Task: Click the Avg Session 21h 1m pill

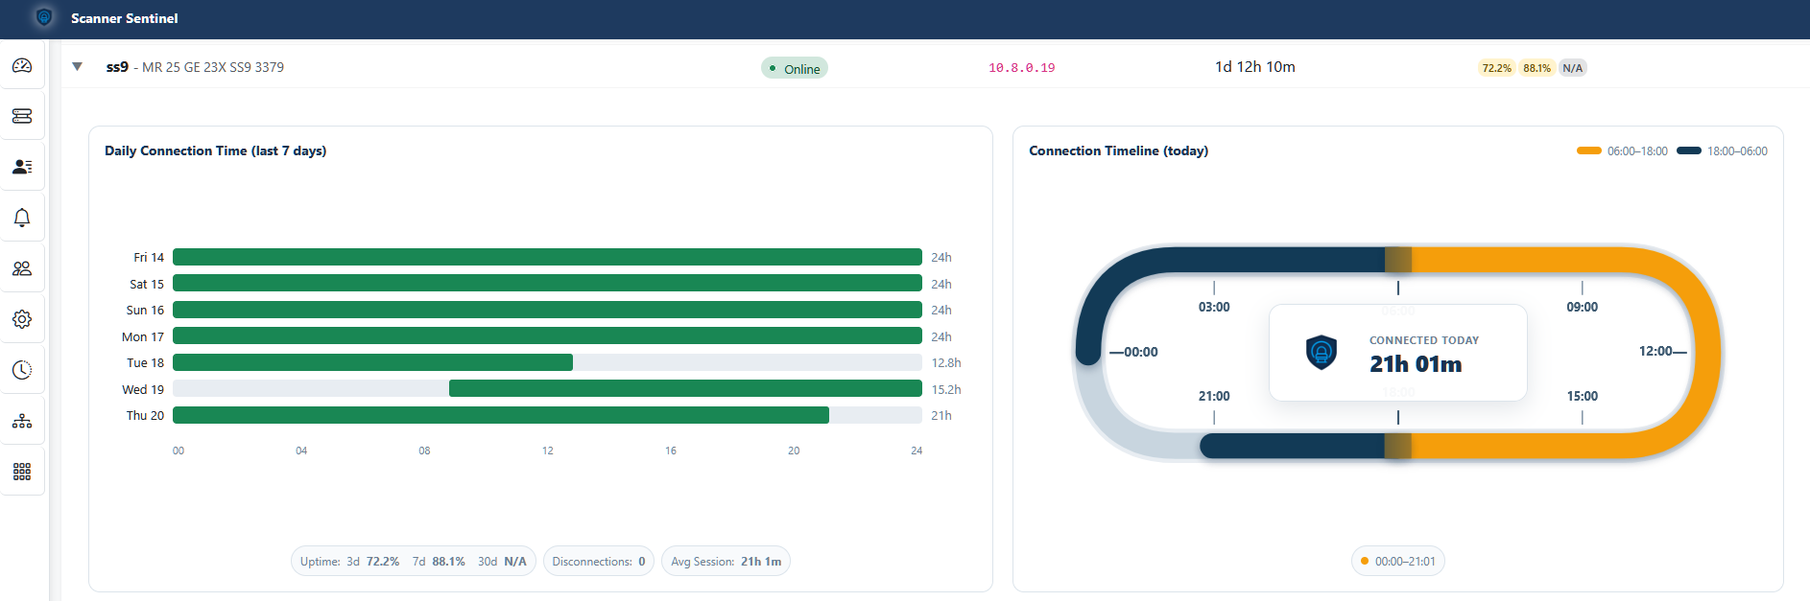Action: pyautogui.click(x=726, y=562)
